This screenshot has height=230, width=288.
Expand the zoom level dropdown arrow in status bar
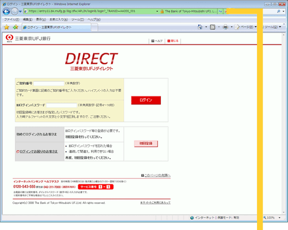click(279, 217)
